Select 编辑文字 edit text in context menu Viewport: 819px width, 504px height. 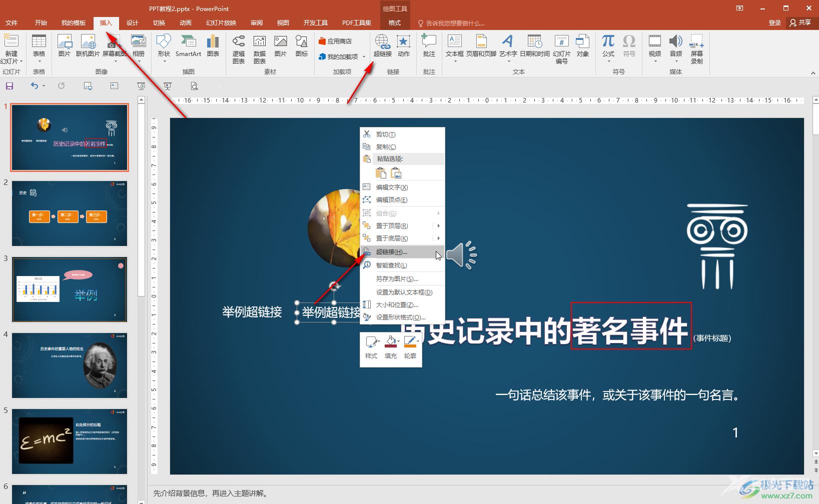(402, 187)
